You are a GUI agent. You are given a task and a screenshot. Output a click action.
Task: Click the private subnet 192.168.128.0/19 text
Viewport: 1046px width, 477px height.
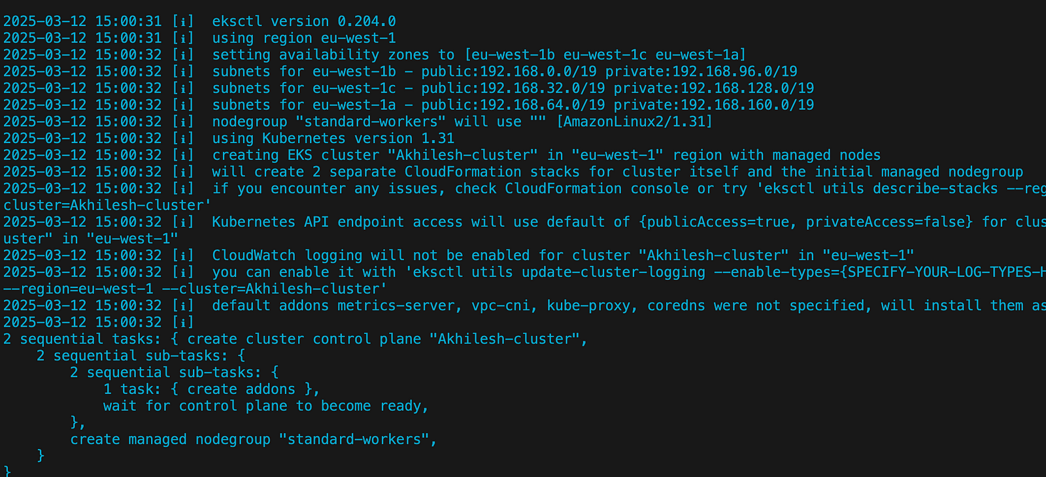coord(714,88)
